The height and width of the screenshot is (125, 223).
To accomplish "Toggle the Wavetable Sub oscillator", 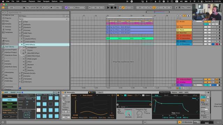I will pyautogui.click(x=66, y=96).
